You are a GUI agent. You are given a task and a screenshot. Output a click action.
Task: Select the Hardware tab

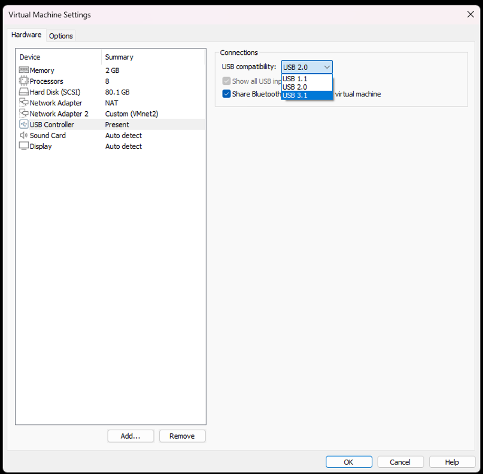click(x=26, y=35)
